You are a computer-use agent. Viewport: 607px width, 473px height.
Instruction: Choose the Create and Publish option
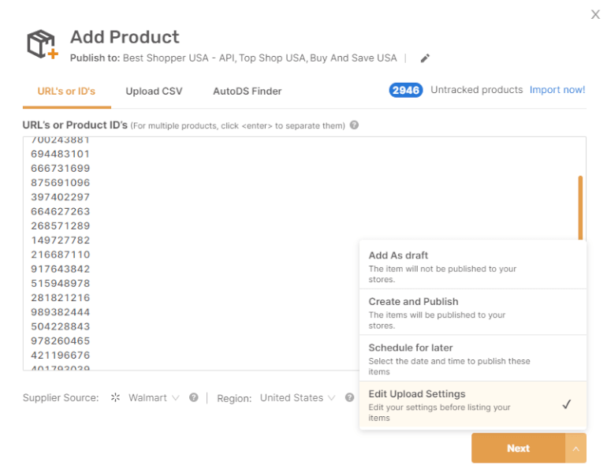[473, 312]
